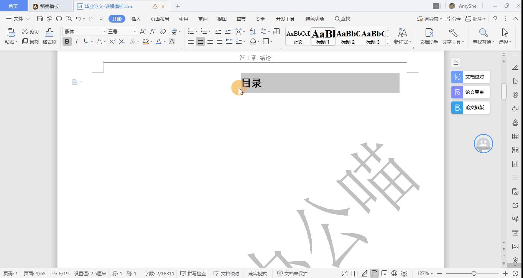Toggle italic formatting
Image resolution: width=523 pixels, height=278 pixels.
tap(76, 41)
